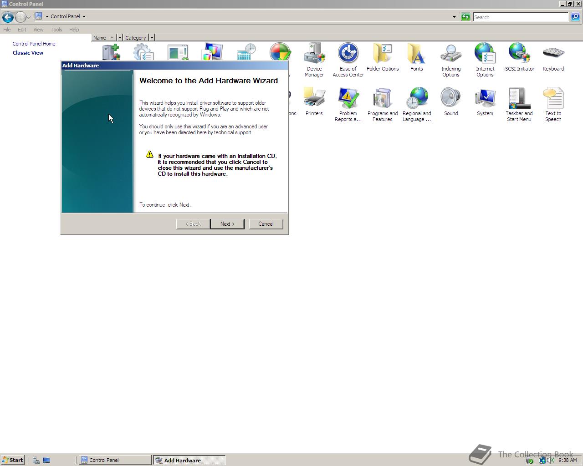Open the Folder Options icon
The width and height of the screenshot is (583, 466).
tap(383, 57)
